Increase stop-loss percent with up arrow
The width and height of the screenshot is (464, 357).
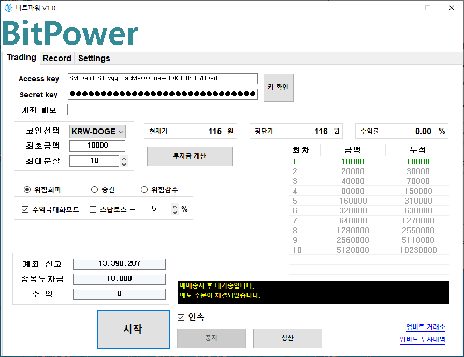[175, 207]
